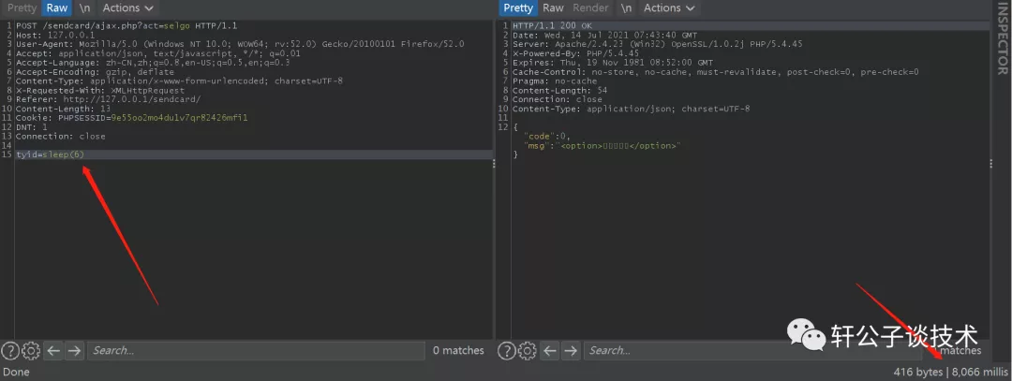
Task: Jump to next match in response search
Action: coord(571,351)
